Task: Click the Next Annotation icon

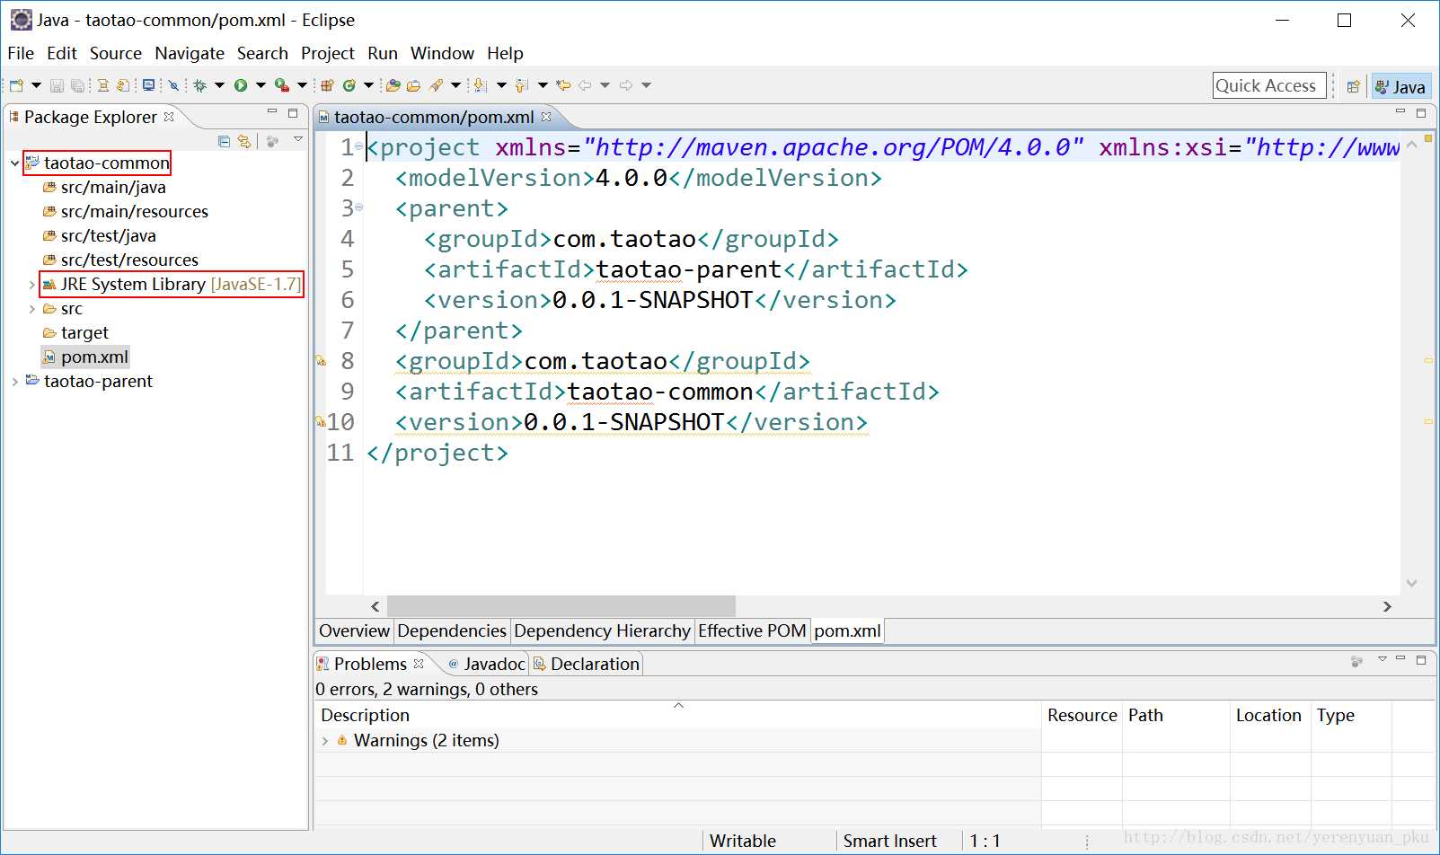Action: pyautogui.click(x=481, y=85)
